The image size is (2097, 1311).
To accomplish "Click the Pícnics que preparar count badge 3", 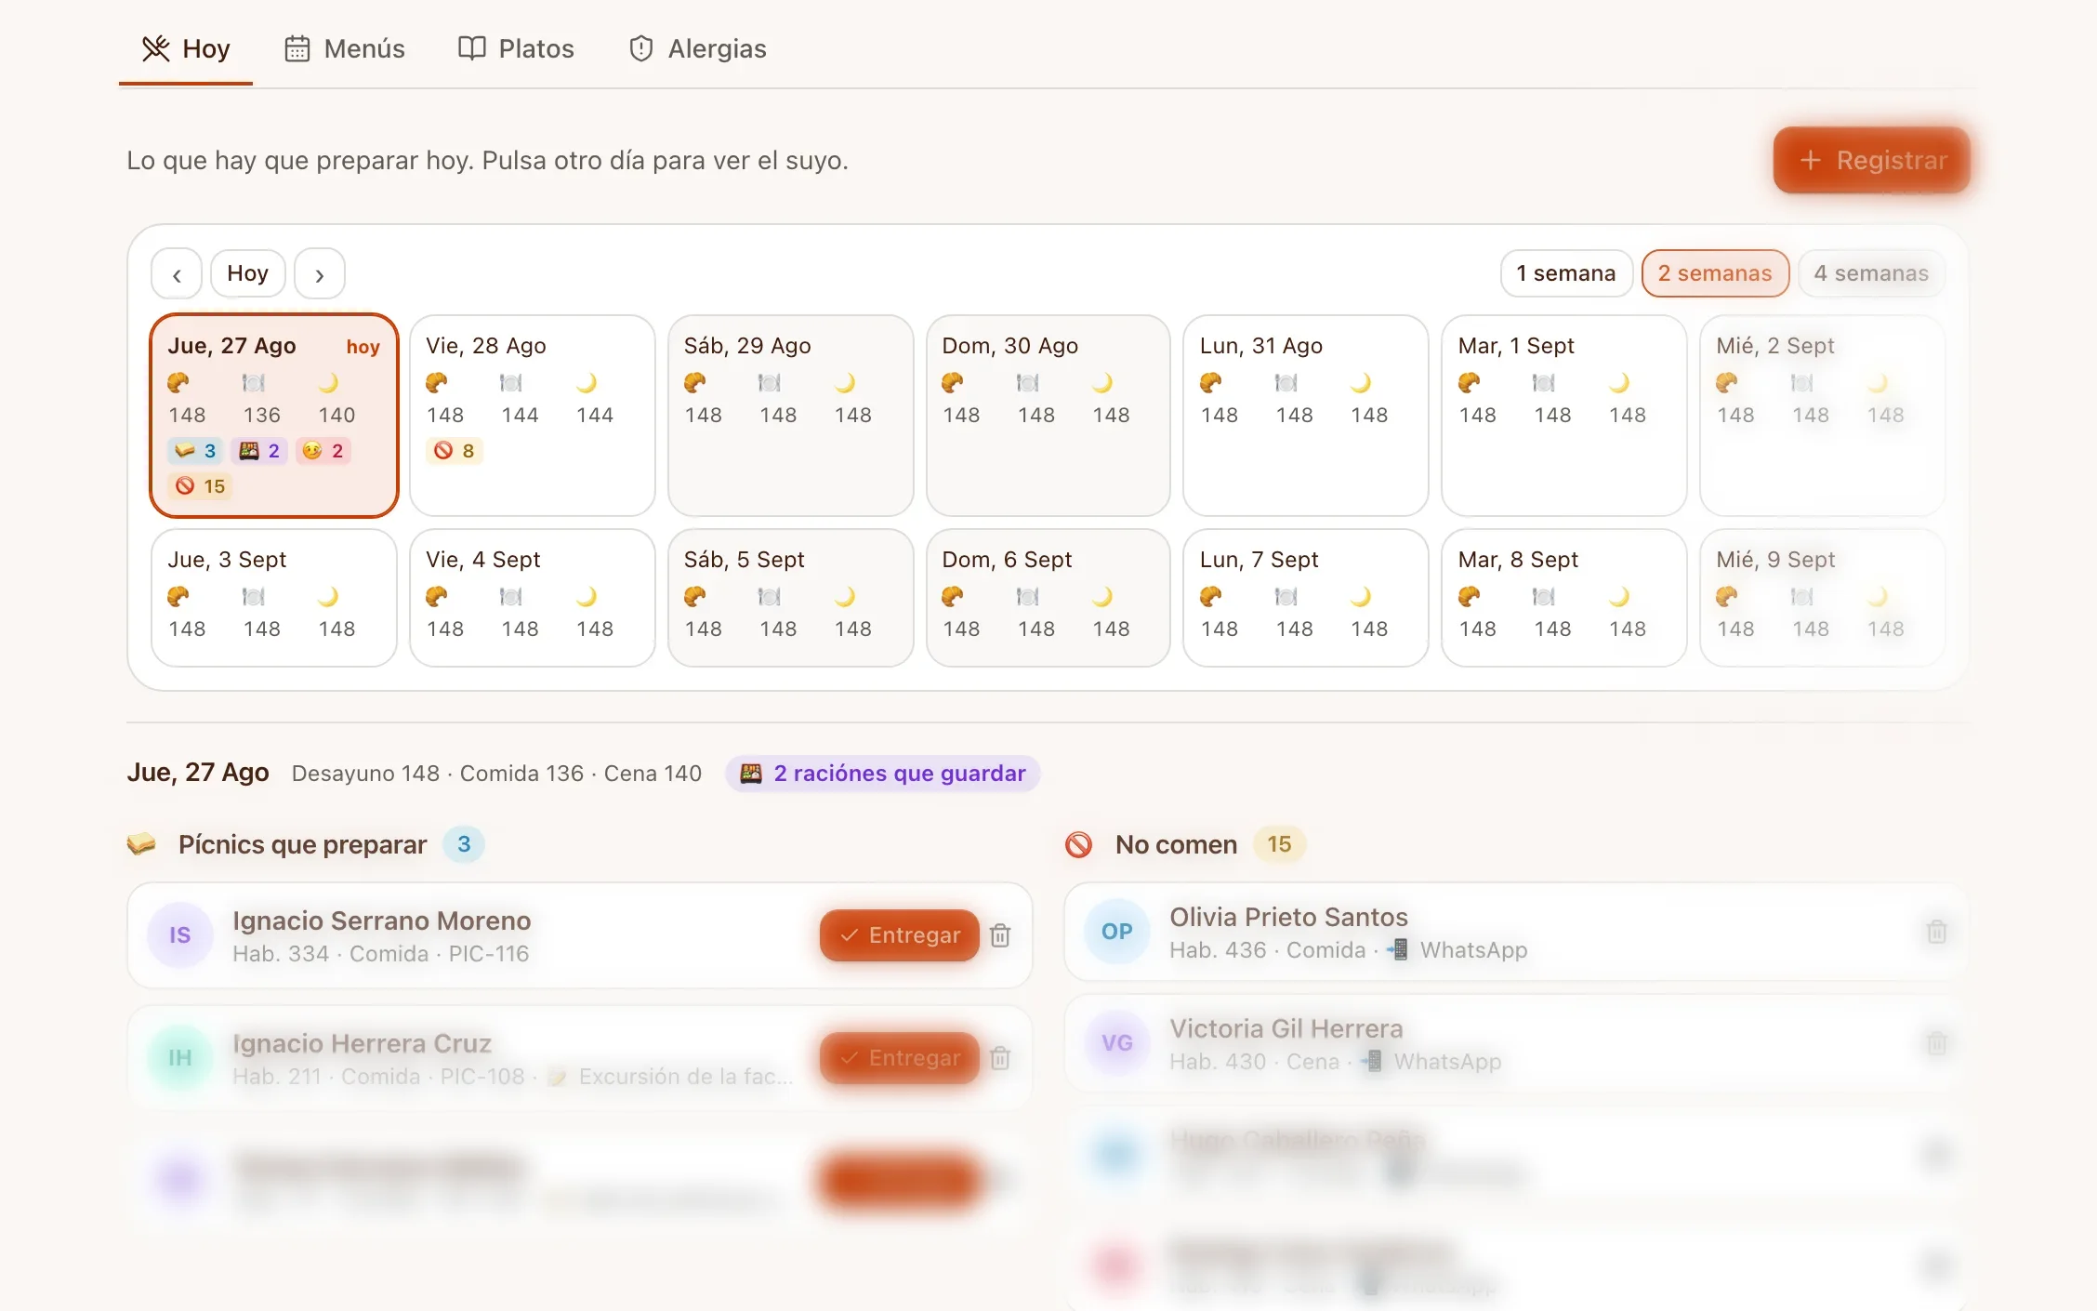I will pyautogui.click(x=464, y=844).
